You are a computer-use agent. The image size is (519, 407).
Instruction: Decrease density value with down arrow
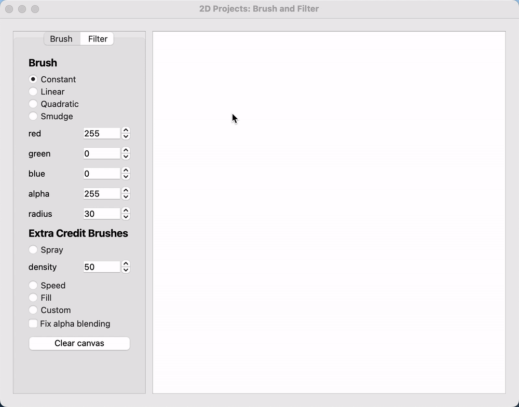click(x=126, y=270)
